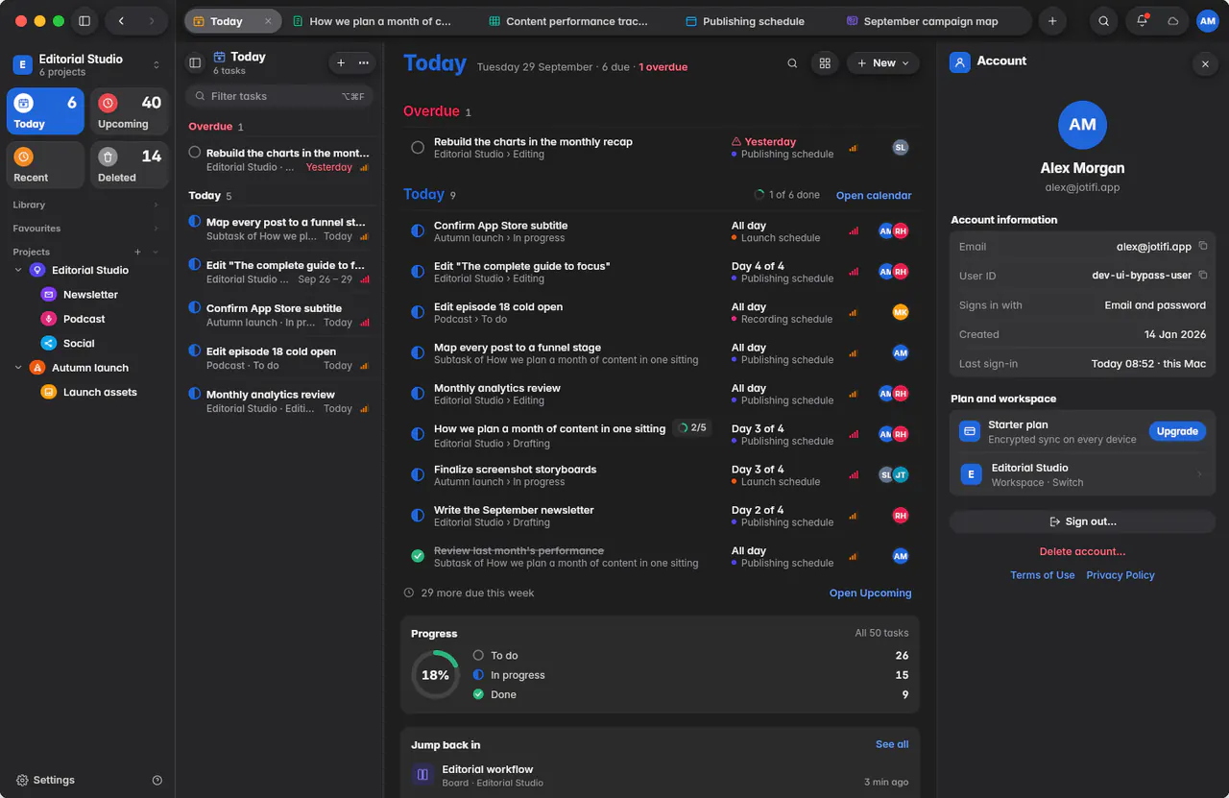Screen dimensions: 1229x798
Task: Open the Settings gear in sidebar
Action: [22, 781]
